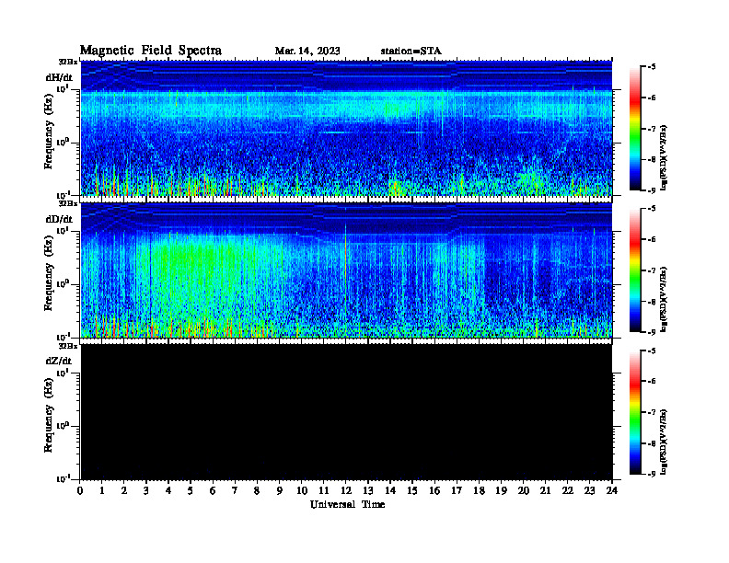Click hour label 12 on time axis
The width and height of the screenshot is (729, 563).
click(346, 491)
